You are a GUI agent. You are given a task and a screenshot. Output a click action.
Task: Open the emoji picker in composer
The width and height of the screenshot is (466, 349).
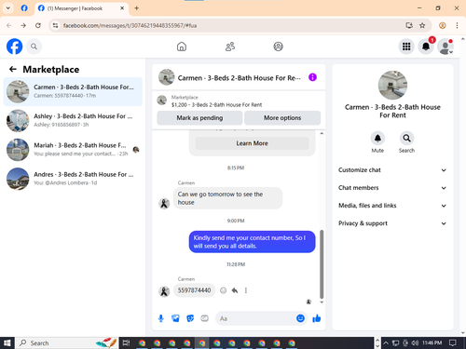click(300, 318)
